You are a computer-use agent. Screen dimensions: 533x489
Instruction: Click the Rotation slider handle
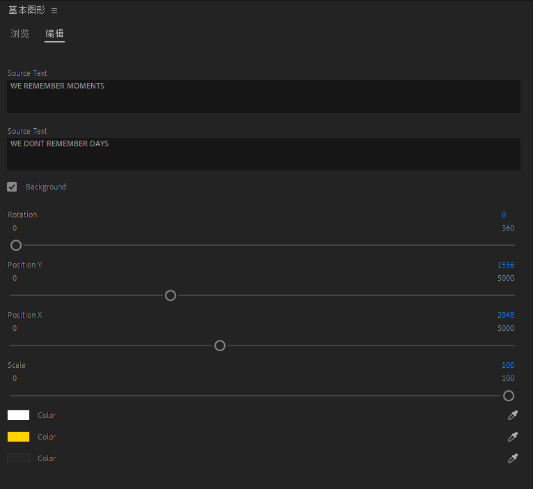16,245
